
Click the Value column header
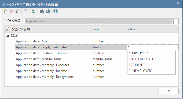pos(152,29)
